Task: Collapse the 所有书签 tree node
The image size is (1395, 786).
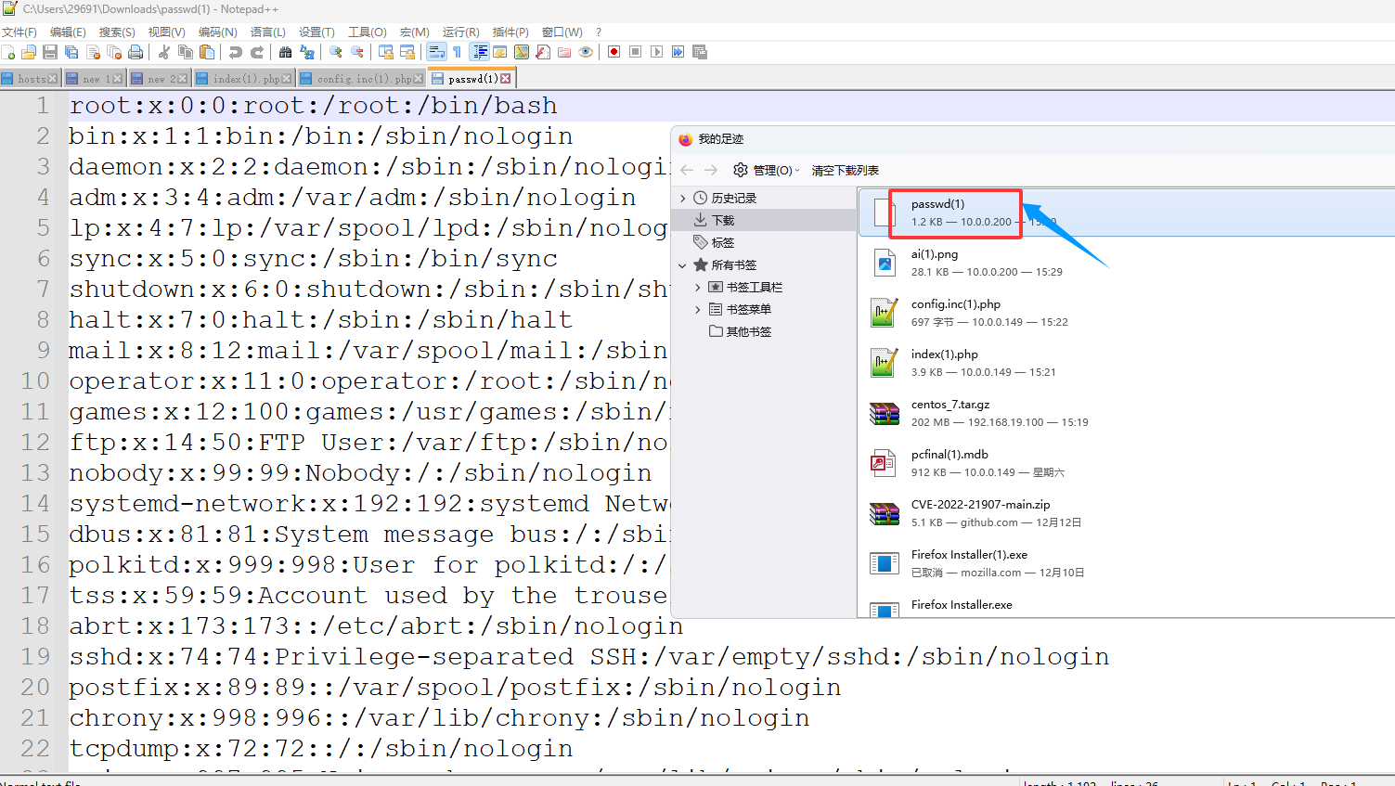Action: [x=683, y=264]
